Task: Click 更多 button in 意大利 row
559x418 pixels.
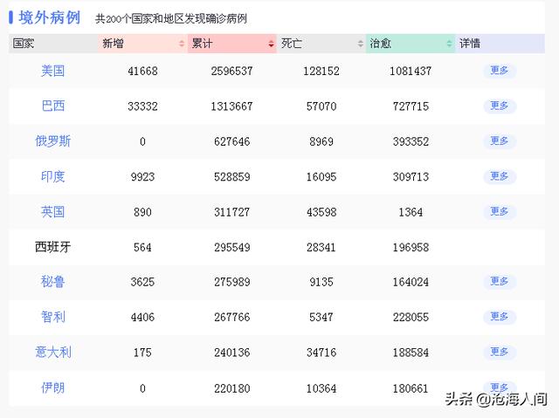Action: click(x=500, y=352)
